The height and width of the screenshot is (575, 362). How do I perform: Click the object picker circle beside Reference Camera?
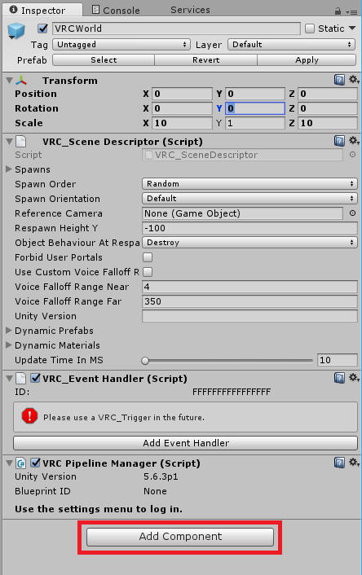(352, 213)
